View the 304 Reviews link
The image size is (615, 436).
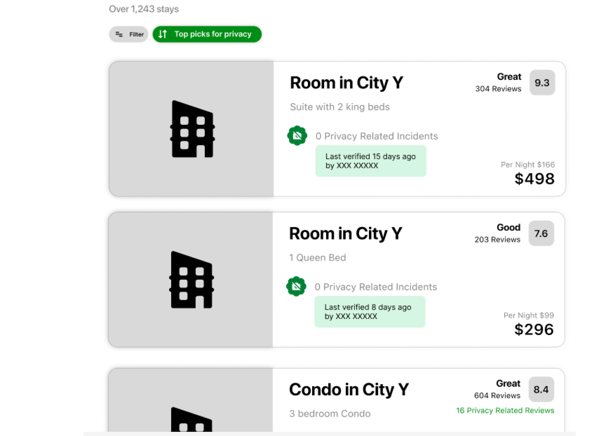(498, 89)
